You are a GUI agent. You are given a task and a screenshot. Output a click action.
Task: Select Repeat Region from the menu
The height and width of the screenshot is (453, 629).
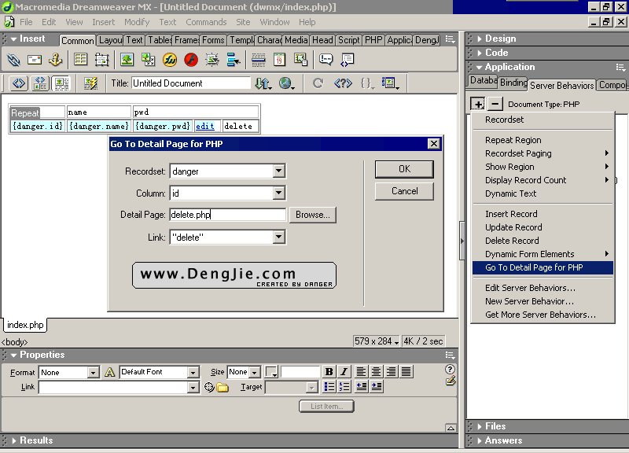point(543,140)
